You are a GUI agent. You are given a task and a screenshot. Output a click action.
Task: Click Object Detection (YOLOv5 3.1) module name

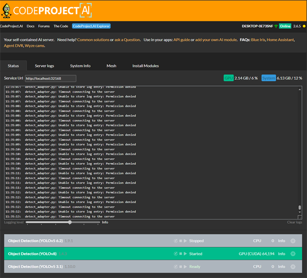pos(35,267)
